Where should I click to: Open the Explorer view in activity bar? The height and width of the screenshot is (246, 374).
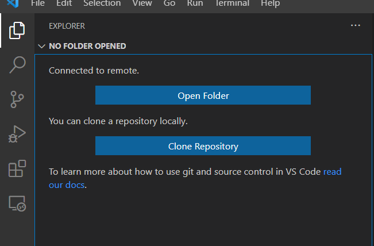[x=17, y=30]
